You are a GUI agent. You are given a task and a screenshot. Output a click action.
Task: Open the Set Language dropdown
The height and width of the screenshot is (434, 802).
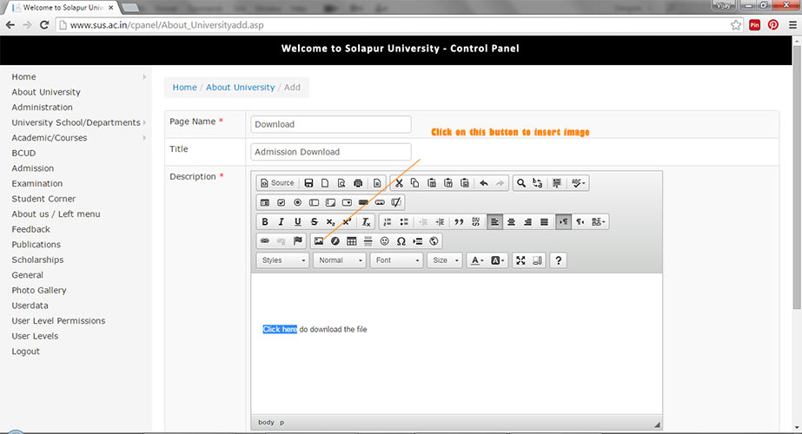[598, 222]
